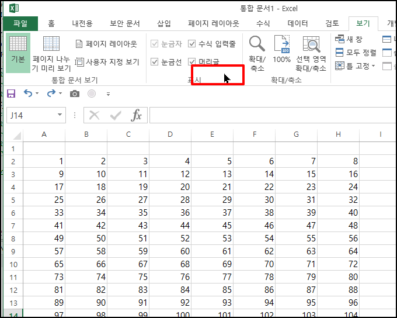Click cell containing value 64
397x318 pixels.
338,251
